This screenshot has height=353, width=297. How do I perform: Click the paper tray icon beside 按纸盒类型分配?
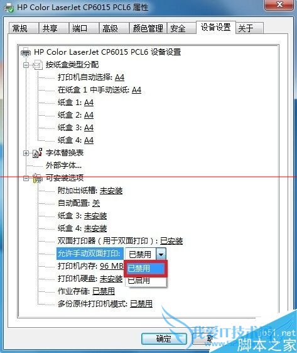(x=38, y=65)
